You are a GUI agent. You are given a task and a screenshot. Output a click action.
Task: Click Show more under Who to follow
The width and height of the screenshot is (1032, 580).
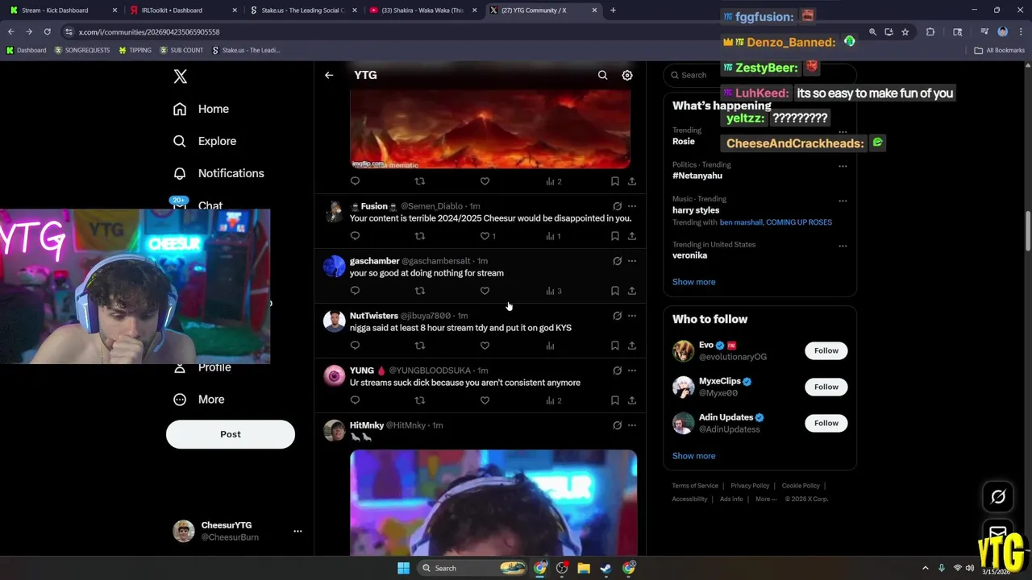(694, 456)
